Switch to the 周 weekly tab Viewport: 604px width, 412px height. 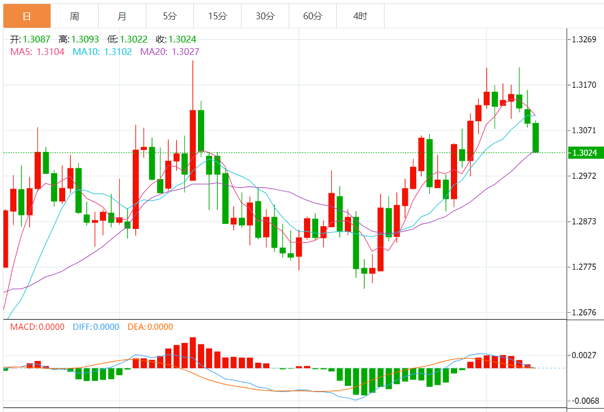point(74,16)
